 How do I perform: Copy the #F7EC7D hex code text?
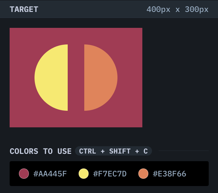tap(110, 174)
